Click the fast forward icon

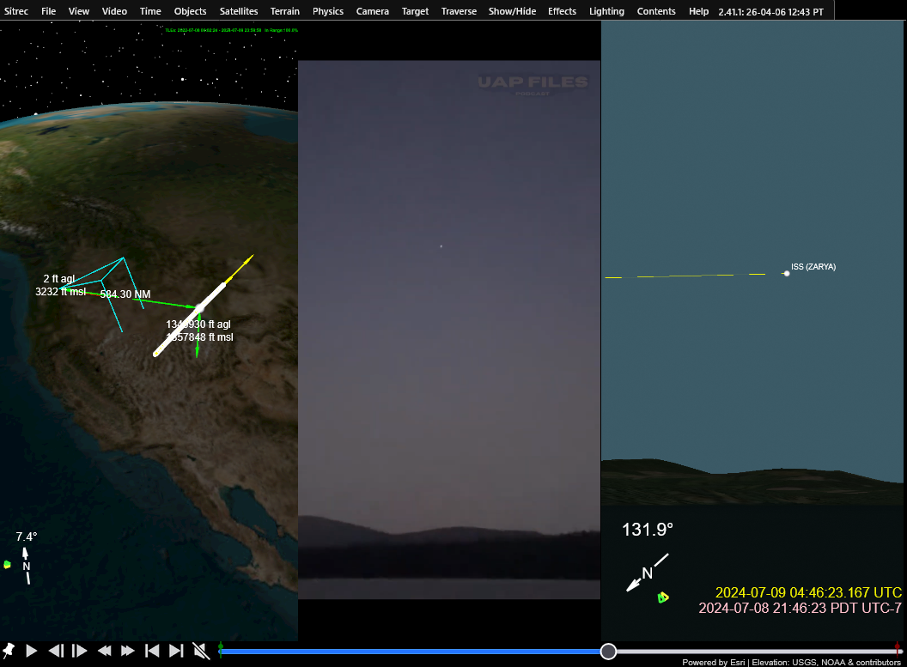(x=128, y=651)
